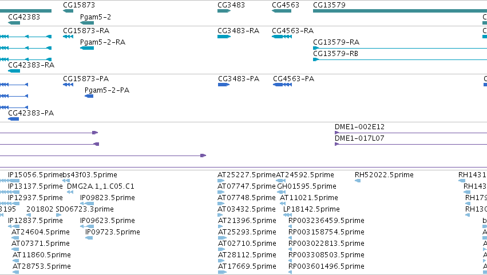Screen dimensions: 487x275
Task: Click the AT28112.5prime EST label
Action: [x=247, y=255]
